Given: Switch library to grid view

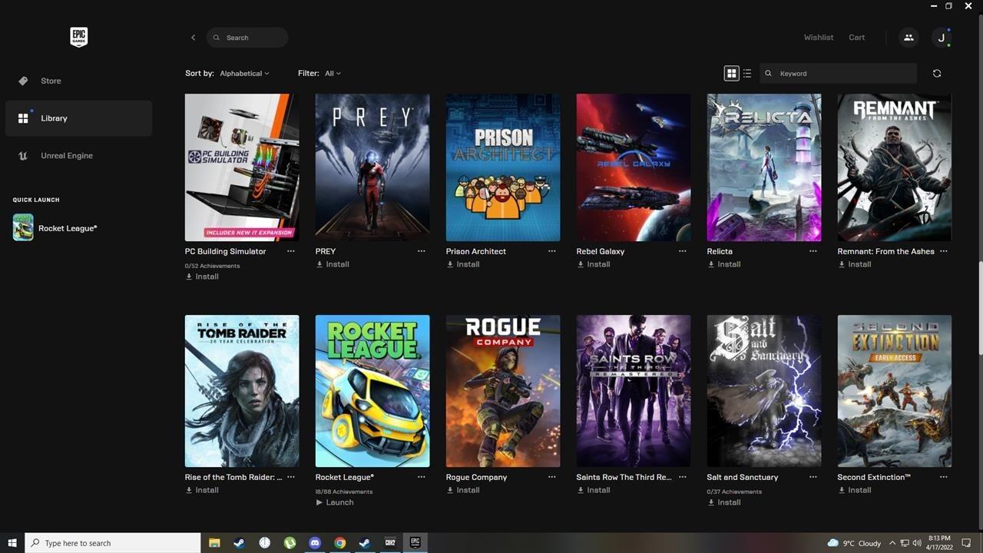Looking at the screenshot, I should click(x=731, y=74).
